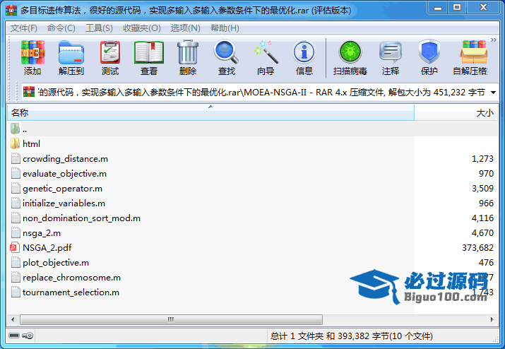
Task: Click the html folder icon
Action: coord(15,143)
